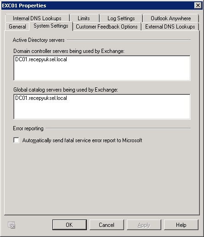Confirm changes with the OK button
Viewport: 204px width, 237px height.
(x=69, y=225)
